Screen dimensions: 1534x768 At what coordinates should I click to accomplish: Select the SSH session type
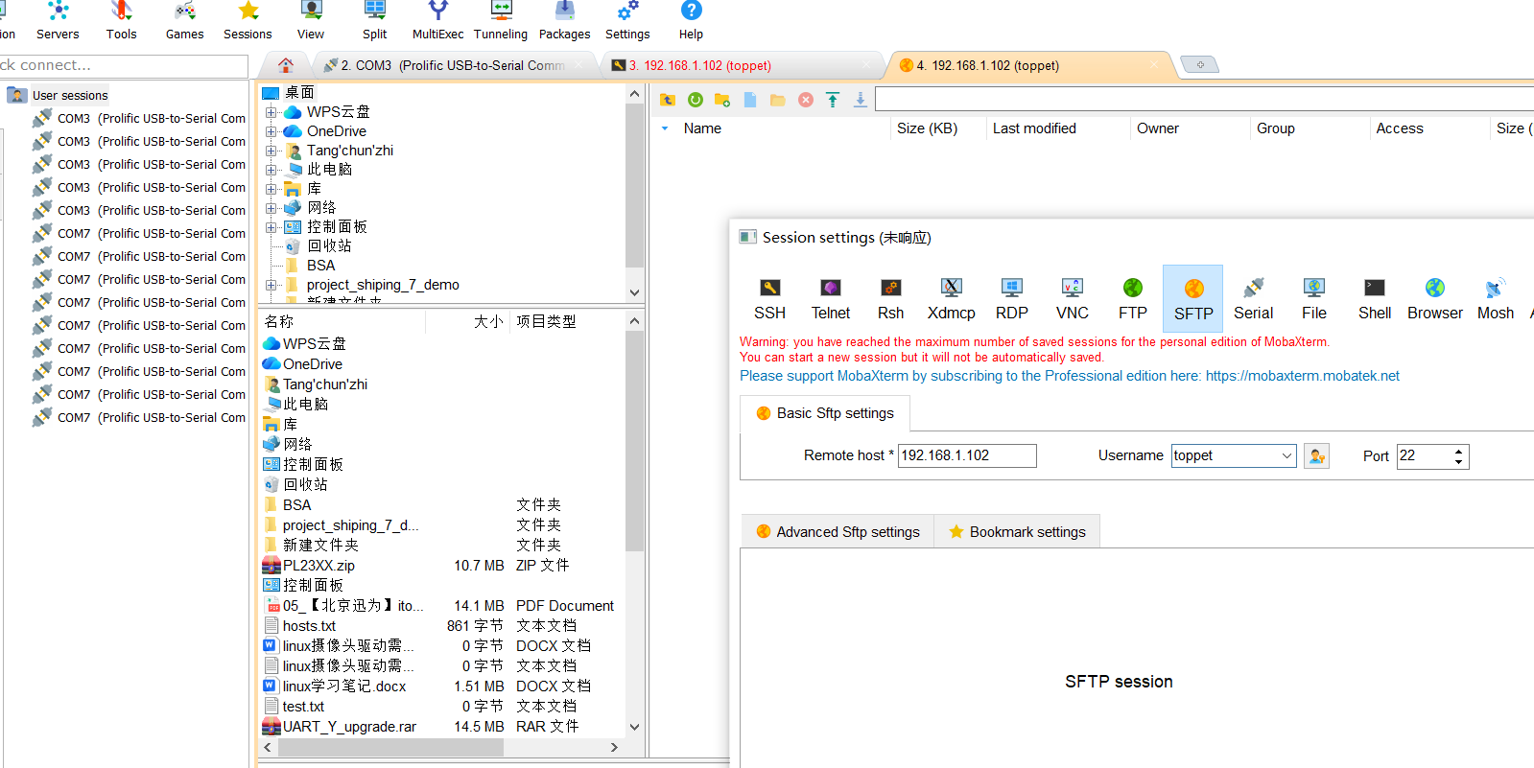(x=769, y=299)
